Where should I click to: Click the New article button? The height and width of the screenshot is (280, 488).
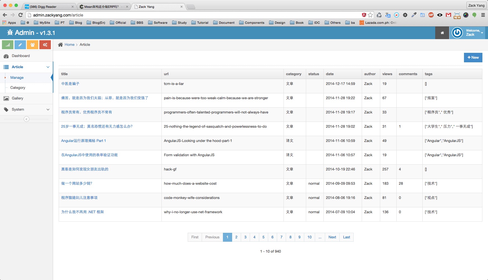[x=473, y=58]
